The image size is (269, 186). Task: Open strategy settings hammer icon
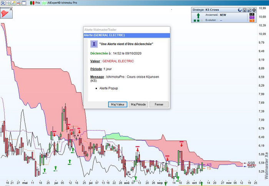coord(249,10)
